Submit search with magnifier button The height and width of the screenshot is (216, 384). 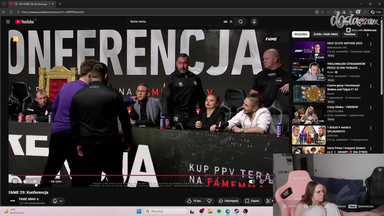pyautogui.click(x=241, y=22)
